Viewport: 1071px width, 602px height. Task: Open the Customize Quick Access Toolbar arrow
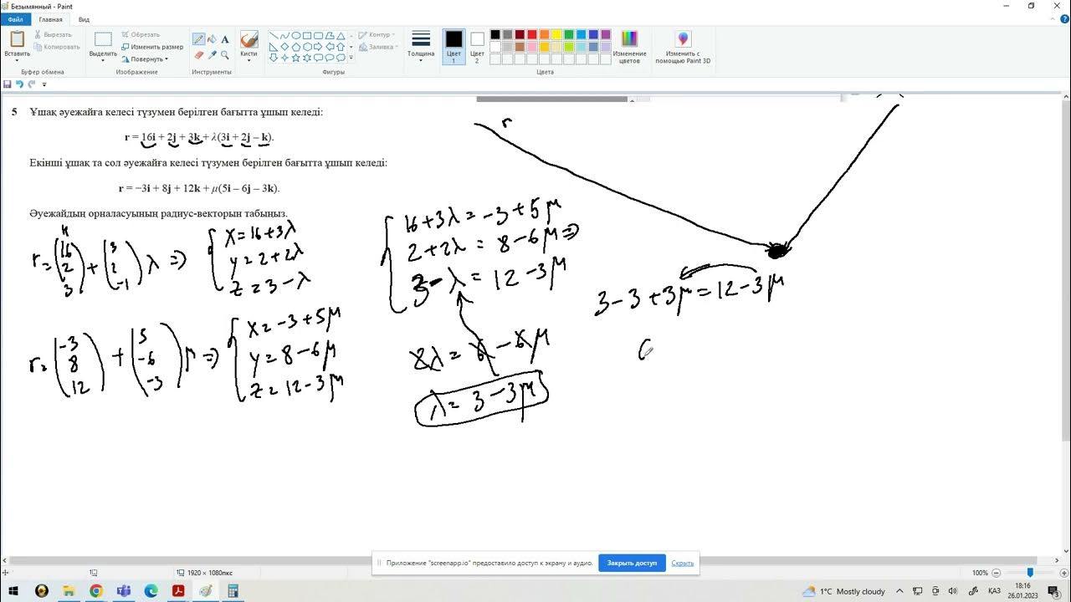(44, 84)
